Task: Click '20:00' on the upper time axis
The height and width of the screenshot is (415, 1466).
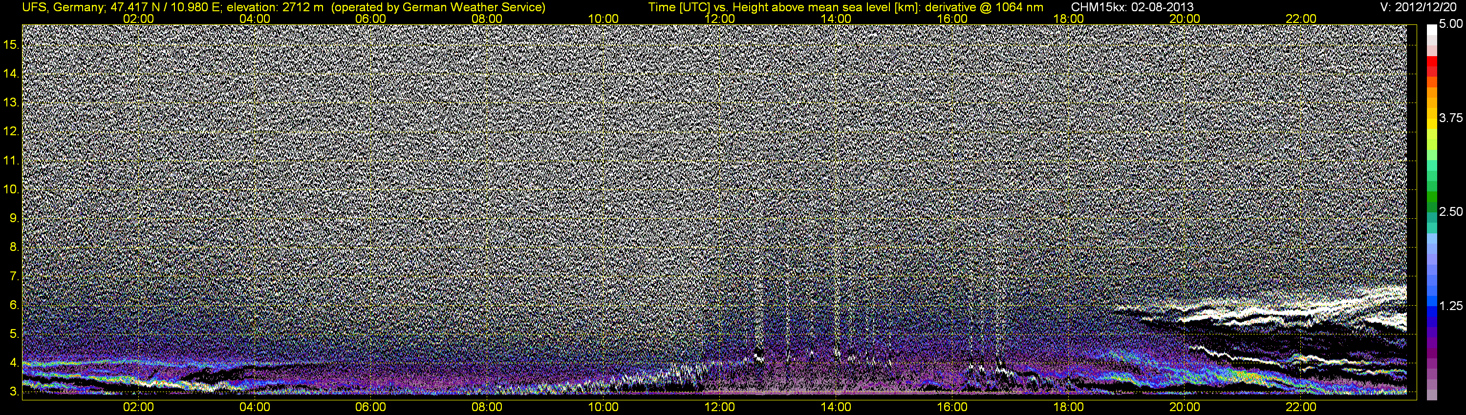Action: pos(1185,19)
